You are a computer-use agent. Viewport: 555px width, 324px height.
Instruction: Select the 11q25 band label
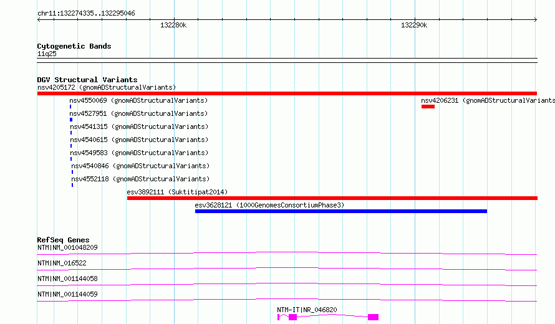(47, 54)
